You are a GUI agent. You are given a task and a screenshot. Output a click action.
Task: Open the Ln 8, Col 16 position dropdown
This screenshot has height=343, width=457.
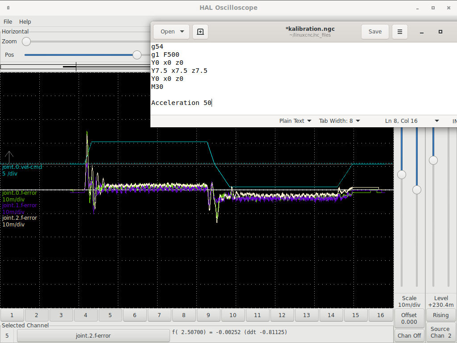pos(412,121)
